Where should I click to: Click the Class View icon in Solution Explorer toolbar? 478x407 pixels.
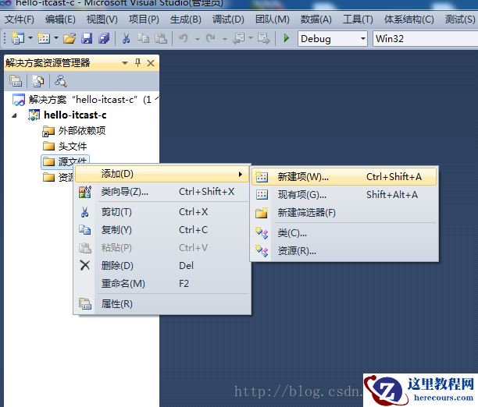coord(61,81)
